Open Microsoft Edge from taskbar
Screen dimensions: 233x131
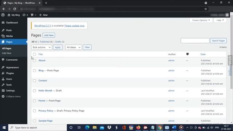[87, 128]
